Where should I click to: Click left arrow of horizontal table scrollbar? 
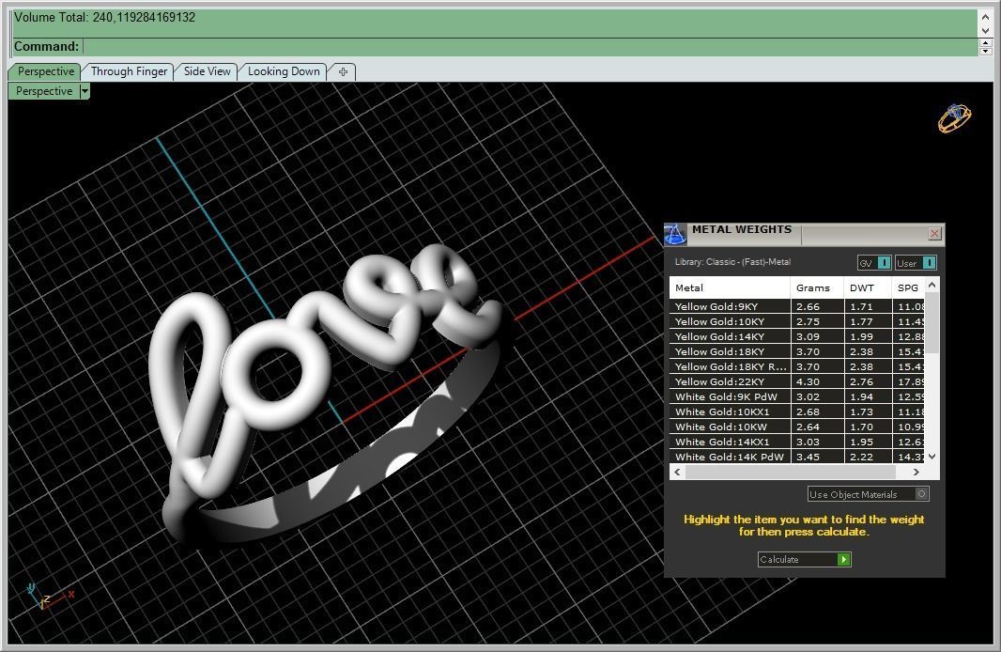click(677, 473)
